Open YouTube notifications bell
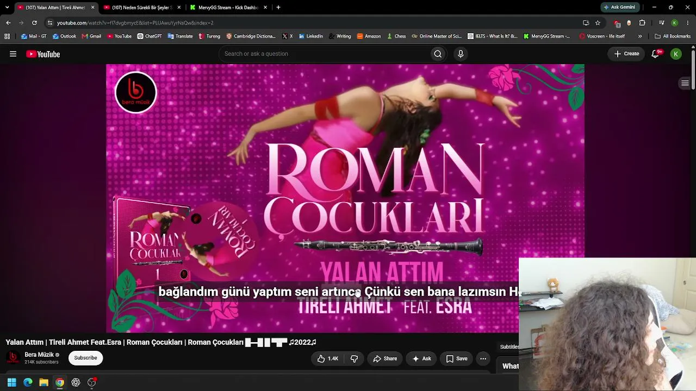The width and height of the screenshot is (696, 391). click(656, 54)
